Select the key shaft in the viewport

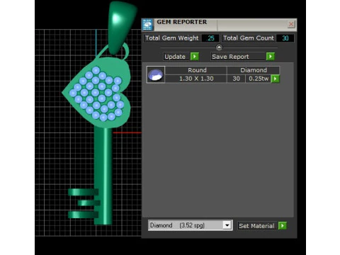point(103,176)
